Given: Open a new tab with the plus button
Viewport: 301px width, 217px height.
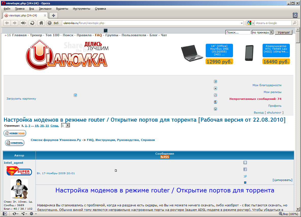Looking at the screenshot, I should click(54, 15).
